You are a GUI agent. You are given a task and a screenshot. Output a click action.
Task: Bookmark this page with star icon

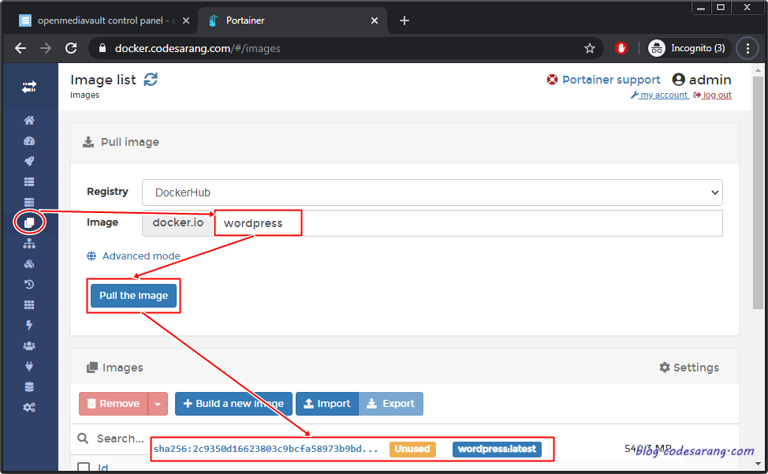click(590, 48)
